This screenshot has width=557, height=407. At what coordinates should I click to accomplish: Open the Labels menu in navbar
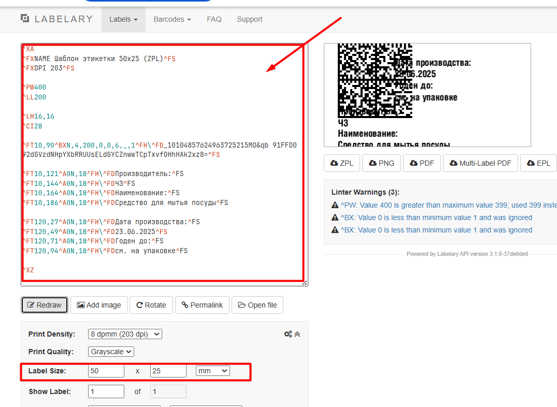coord(123,19)
